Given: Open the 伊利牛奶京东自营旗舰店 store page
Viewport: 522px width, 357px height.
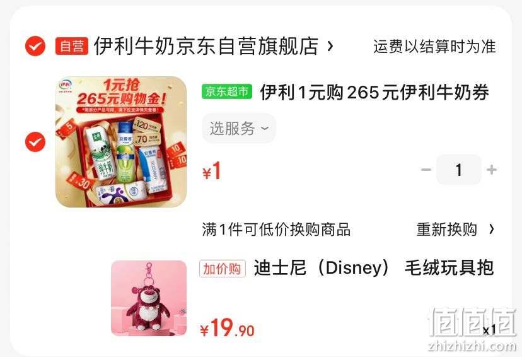Looking at the screenshot, I should click(206, 46).
